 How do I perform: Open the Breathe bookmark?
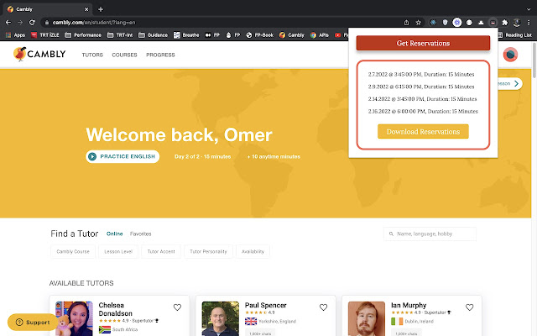(186, 35)
